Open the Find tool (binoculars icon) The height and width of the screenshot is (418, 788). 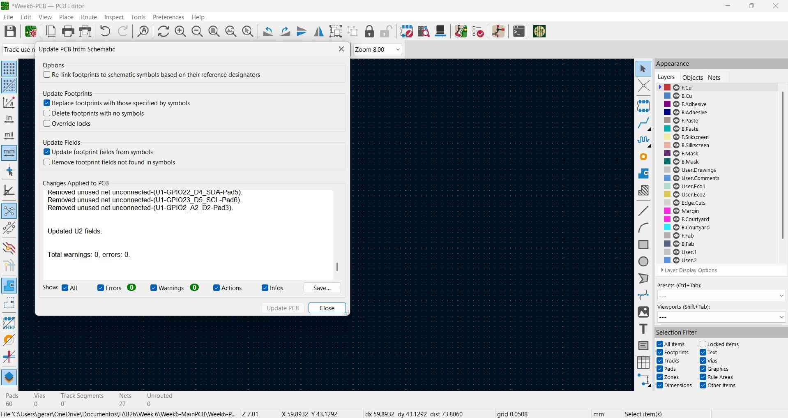click(x=143, y=31)
